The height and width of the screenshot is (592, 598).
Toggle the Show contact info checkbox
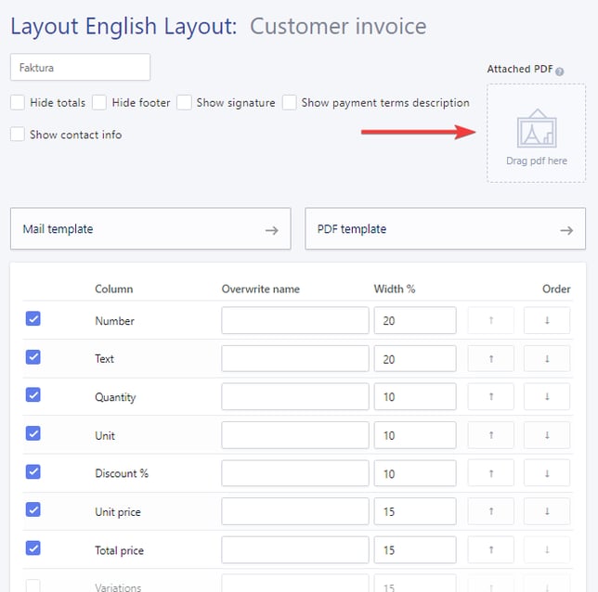18,135
